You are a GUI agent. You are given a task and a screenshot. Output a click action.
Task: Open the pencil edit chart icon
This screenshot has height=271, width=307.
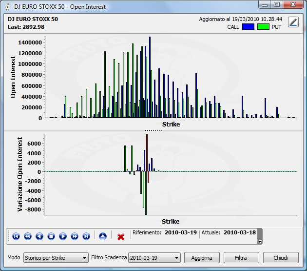point(293,22)
